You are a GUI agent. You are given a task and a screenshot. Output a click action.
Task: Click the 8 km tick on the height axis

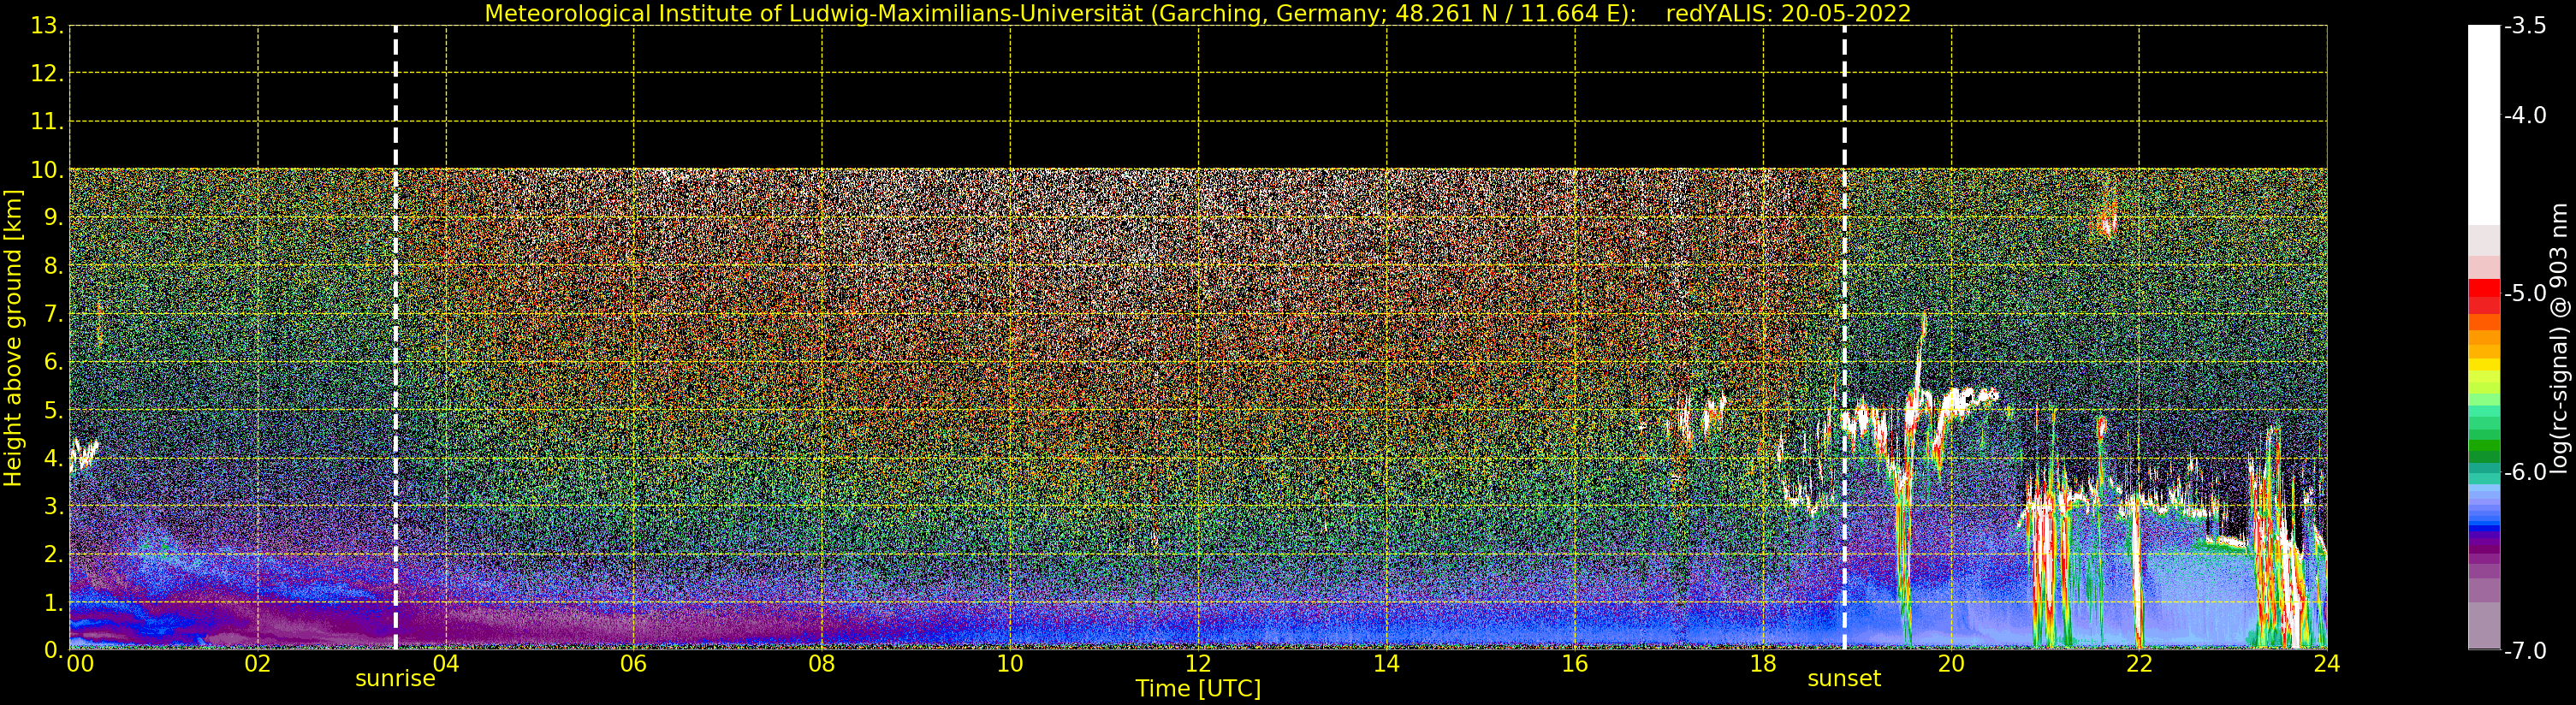[52, 266]
